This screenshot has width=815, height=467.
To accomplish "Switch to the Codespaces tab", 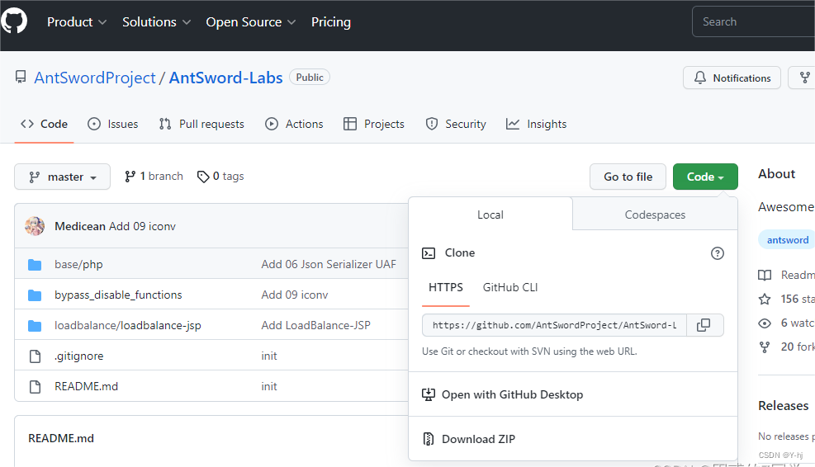I will pyautogui.click(x=655, y=215).
